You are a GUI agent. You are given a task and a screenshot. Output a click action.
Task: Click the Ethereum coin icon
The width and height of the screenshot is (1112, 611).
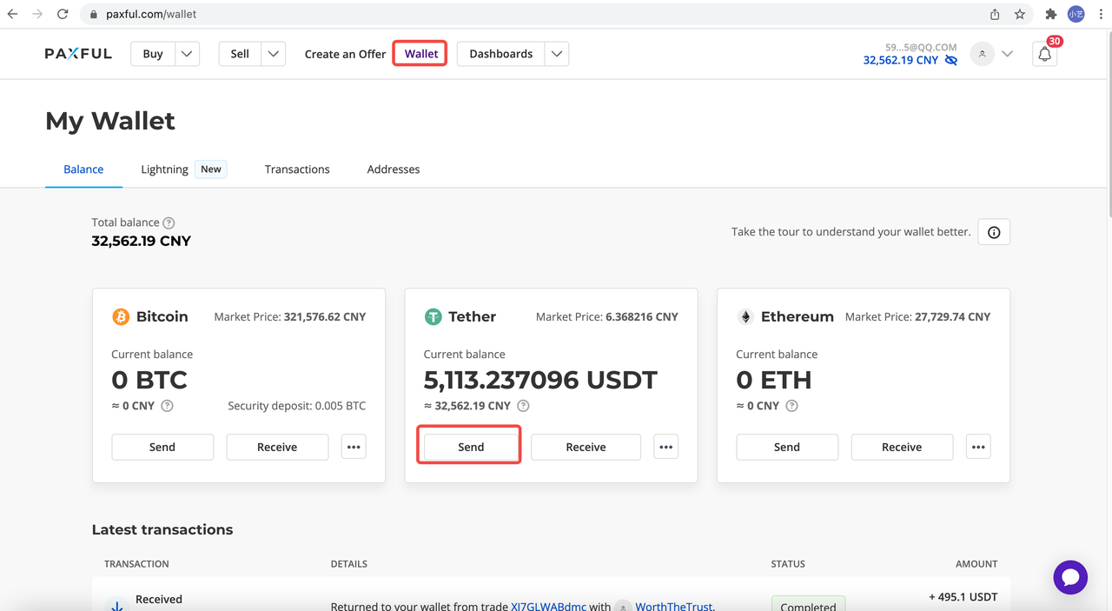point(745,317)
